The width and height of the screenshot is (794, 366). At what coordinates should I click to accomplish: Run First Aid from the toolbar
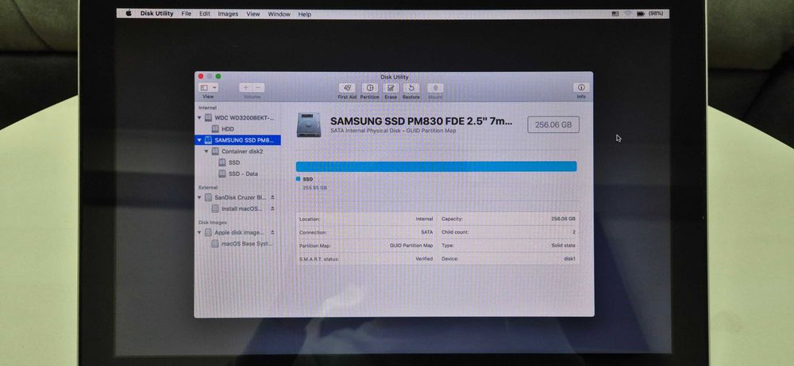click(x=347, y=88)
